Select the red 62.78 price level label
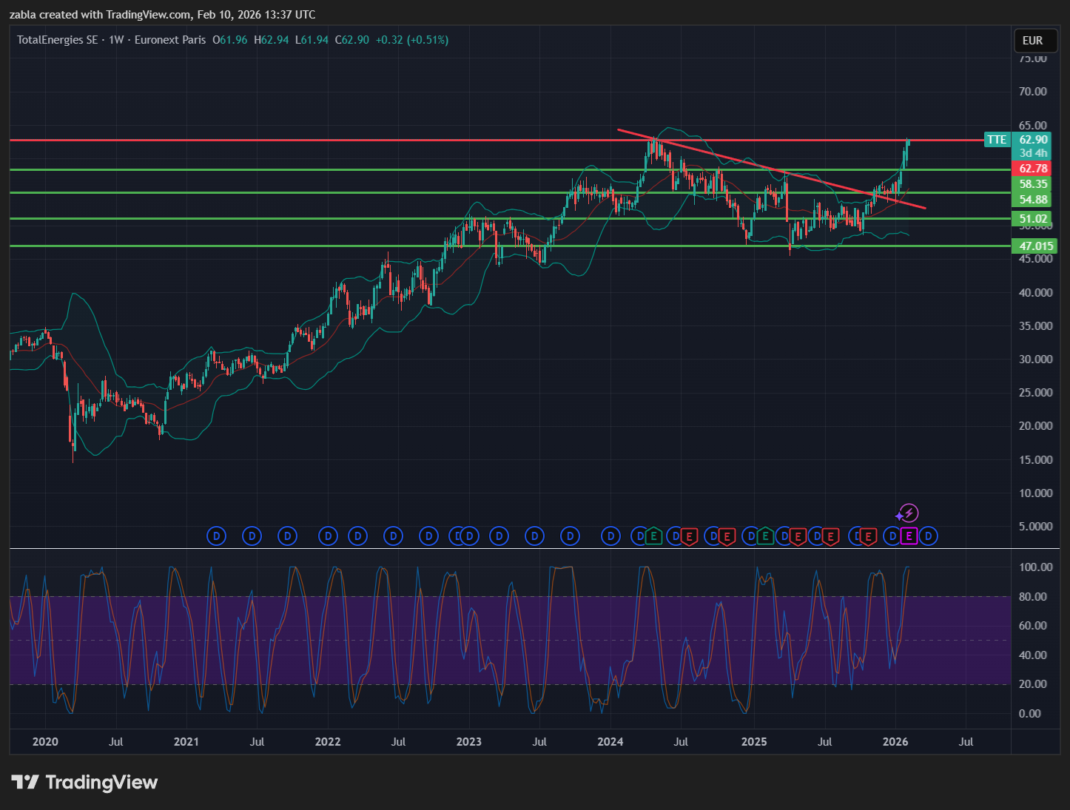The height and width of the screenshot is (810, 1070). pyautogui.click(x=1033, y=169)
